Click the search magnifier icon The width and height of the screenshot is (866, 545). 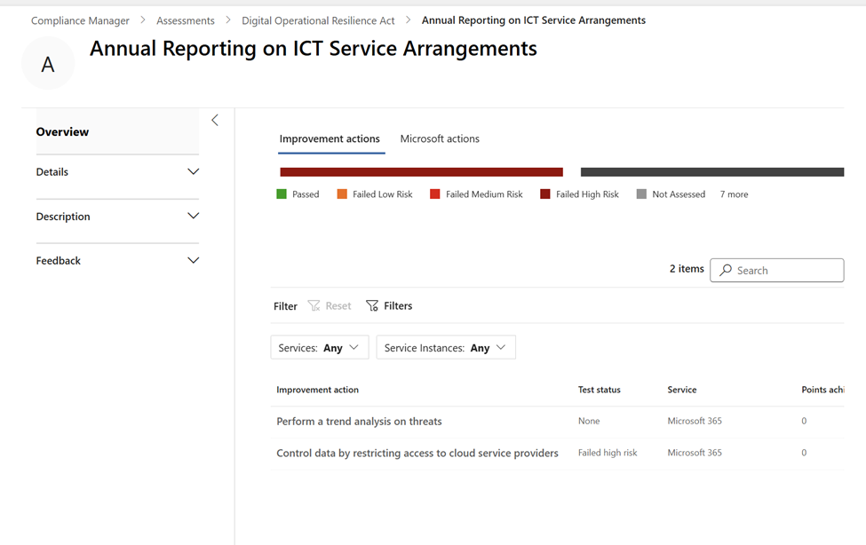pos(726,270)
